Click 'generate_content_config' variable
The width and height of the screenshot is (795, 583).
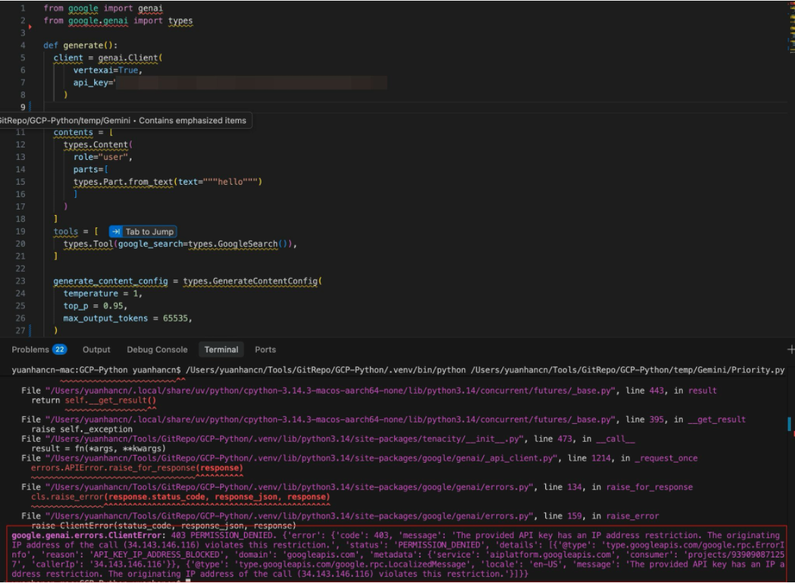pyautogui.click(x=111, y=281)
